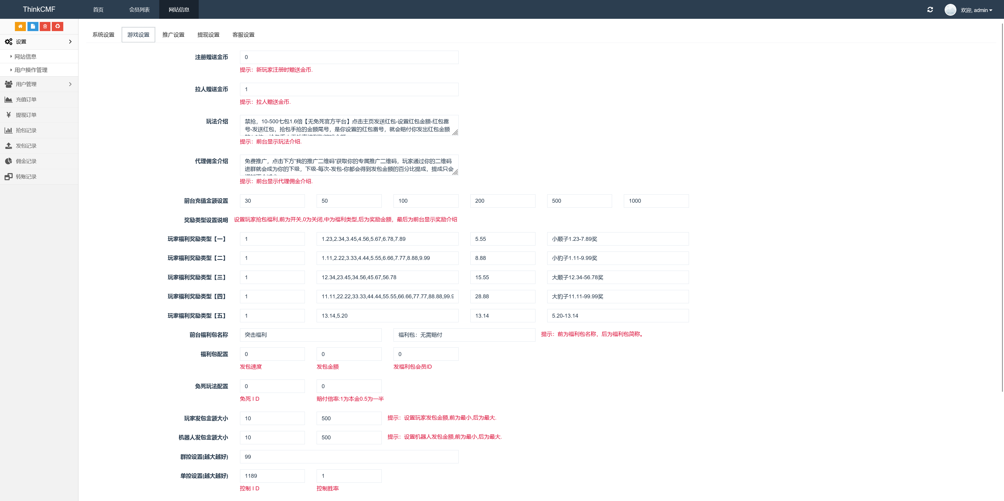Expand the 用户管理 sidebar section
1004x501 pixels.
click(39, 84)
